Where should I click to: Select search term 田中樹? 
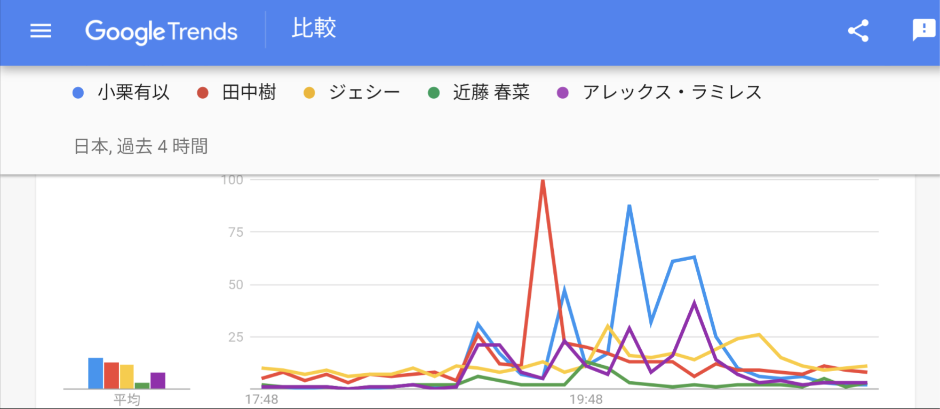249,93
